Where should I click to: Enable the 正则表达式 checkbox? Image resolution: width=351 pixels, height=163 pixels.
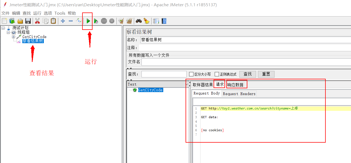(217, 74)
